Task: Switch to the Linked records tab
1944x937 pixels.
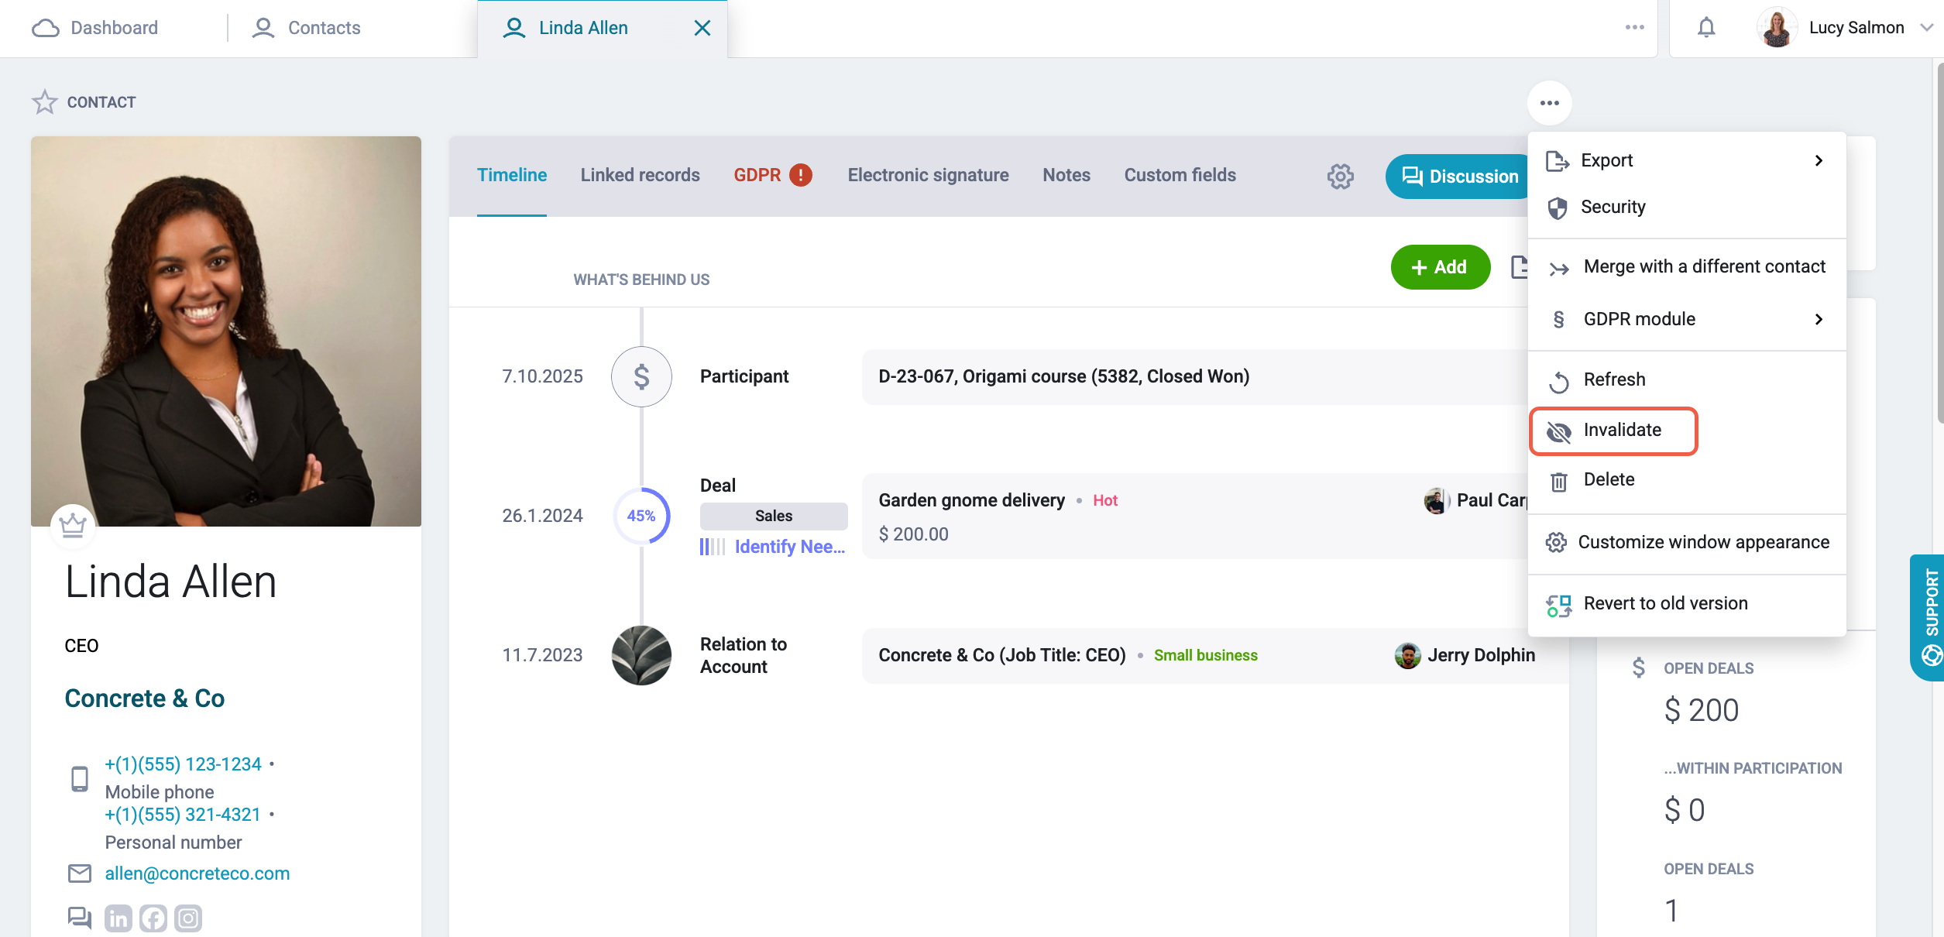Action: (641, 175)
